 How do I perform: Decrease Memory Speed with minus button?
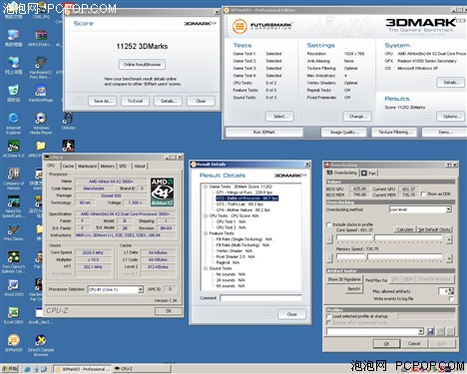click(x=329, y=258)
